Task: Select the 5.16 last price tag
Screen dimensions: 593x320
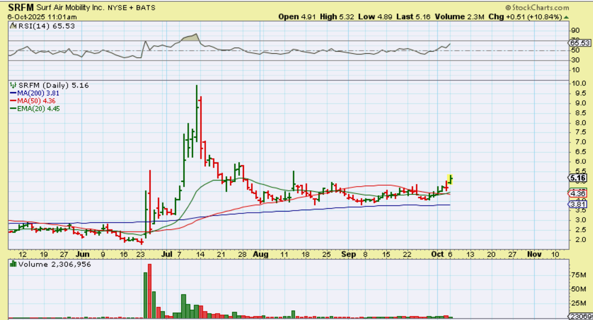Action: pos(578,178)
